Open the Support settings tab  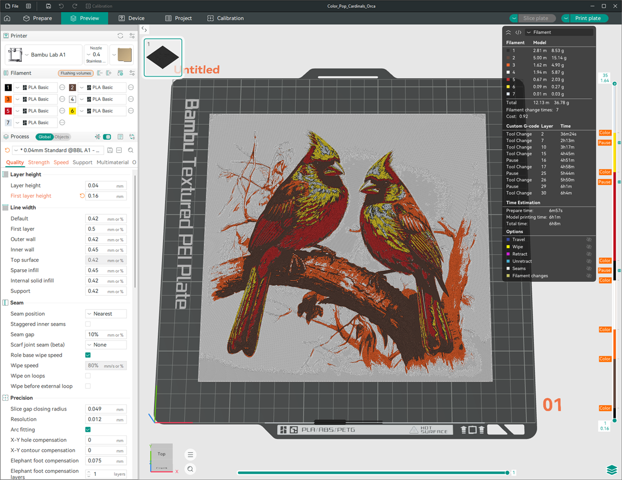pos(82,163)
